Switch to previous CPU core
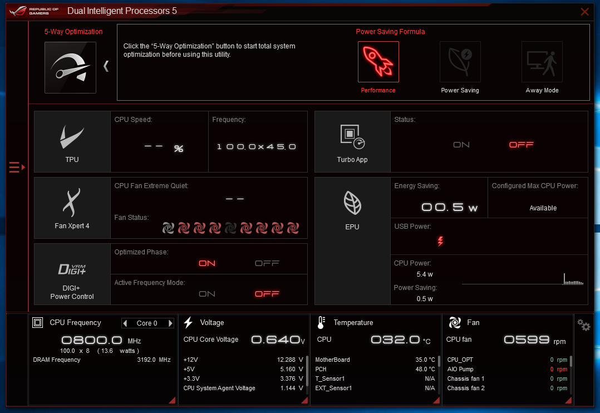 (x=125, y=323)
